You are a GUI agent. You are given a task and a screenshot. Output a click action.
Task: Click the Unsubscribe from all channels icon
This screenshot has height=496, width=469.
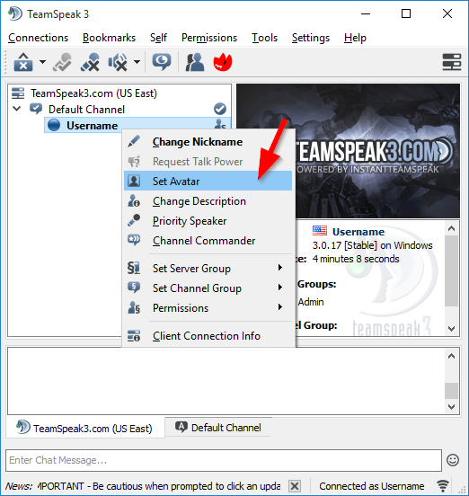coord(90,62)
